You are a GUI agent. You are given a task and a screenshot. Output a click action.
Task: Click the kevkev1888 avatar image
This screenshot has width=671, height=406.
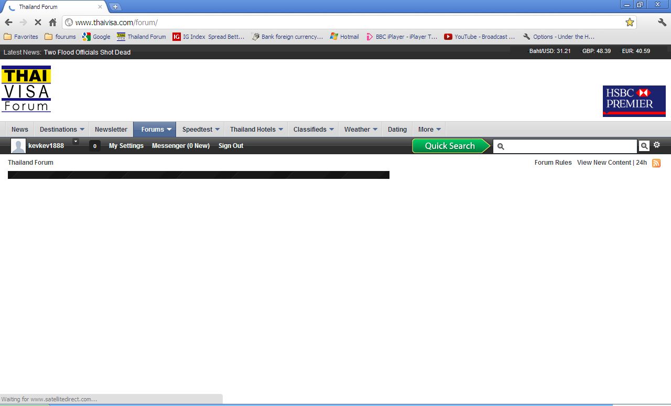coord(18,146)
